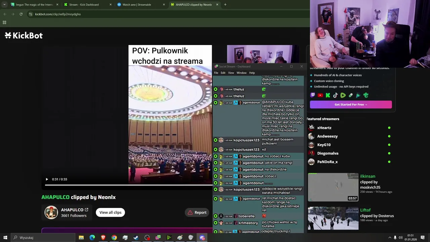Toggle green X on toberelle message
The image size is (430, 242).
[x=216, y=216]
